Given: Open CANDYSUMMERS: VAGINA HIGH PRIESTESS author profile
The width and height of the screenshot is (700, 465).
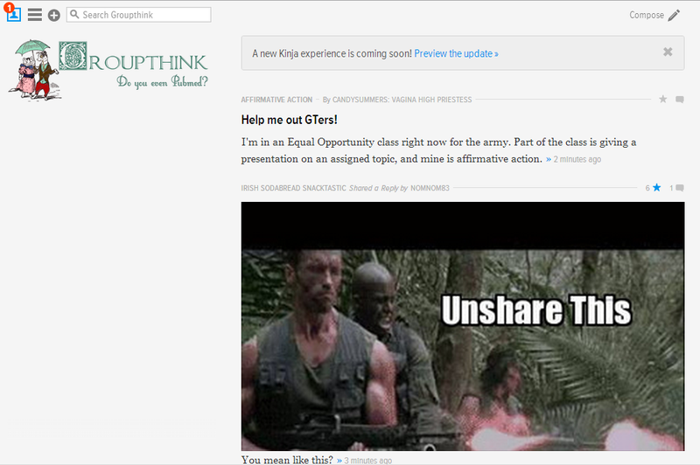Looking at the screenshot, I should pyautogui.click(x=402, y=100).
